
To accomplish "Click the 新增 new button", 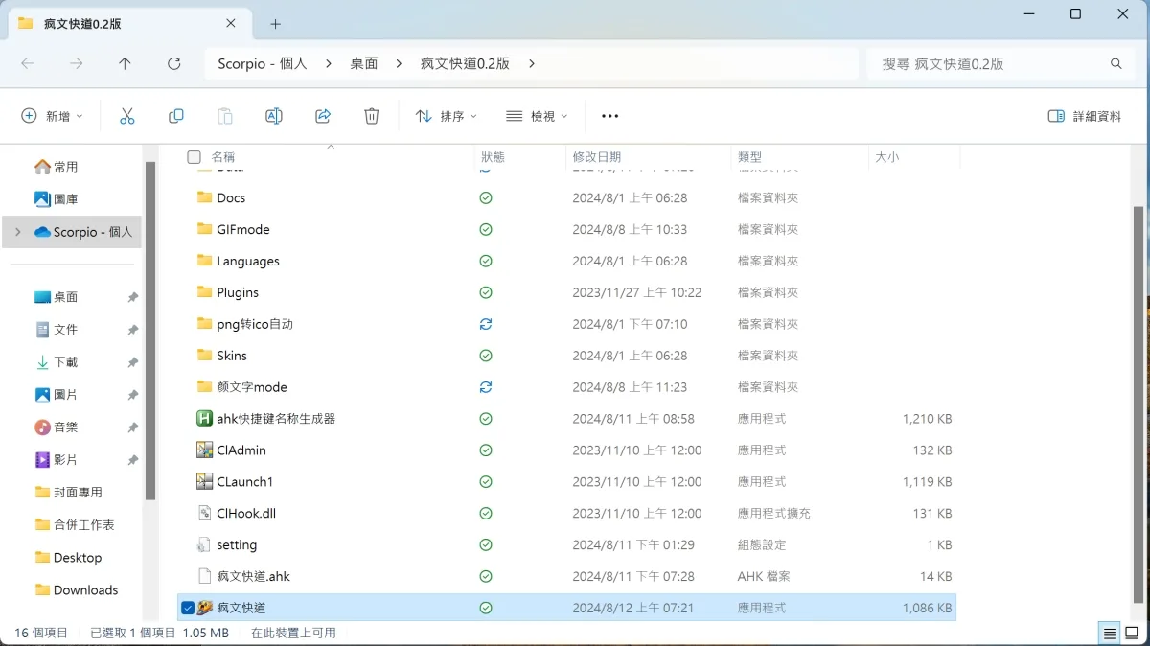I will coord(52,116).
